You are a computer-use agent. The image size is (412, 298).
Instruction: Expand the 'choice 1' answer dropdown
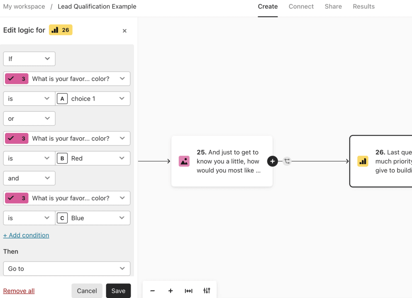pyautogui.click(x=93, y=99)
